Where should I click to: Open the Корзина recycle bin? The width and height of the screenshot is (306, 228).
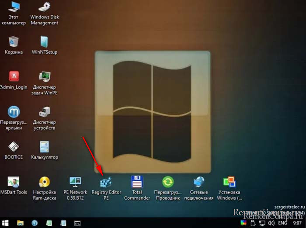[14, 45]
